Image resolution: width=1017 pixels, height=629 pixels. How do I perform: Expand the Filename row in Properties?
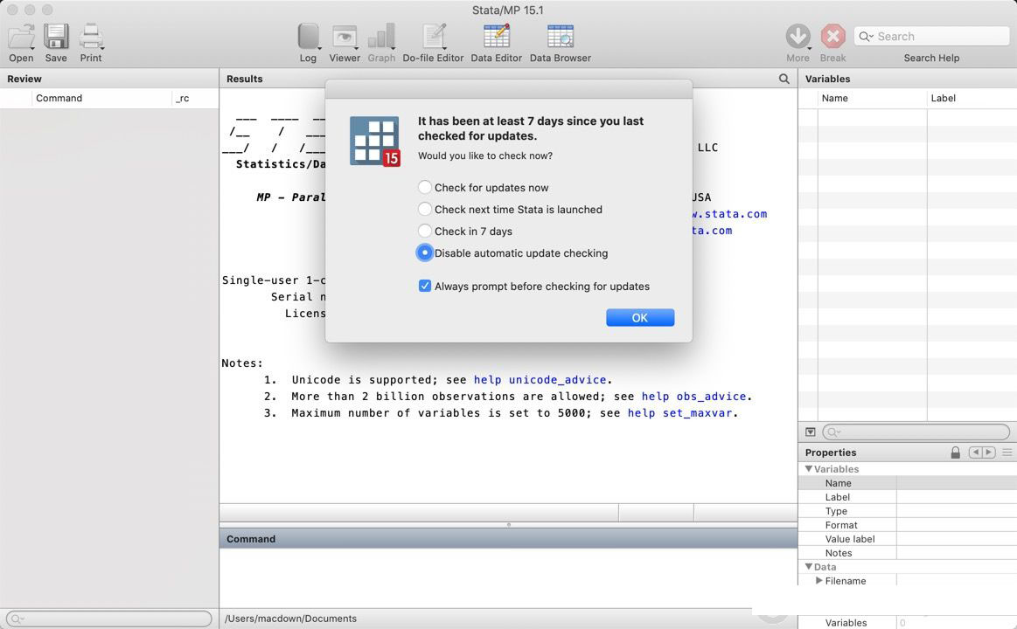click(x=819, y=580)
